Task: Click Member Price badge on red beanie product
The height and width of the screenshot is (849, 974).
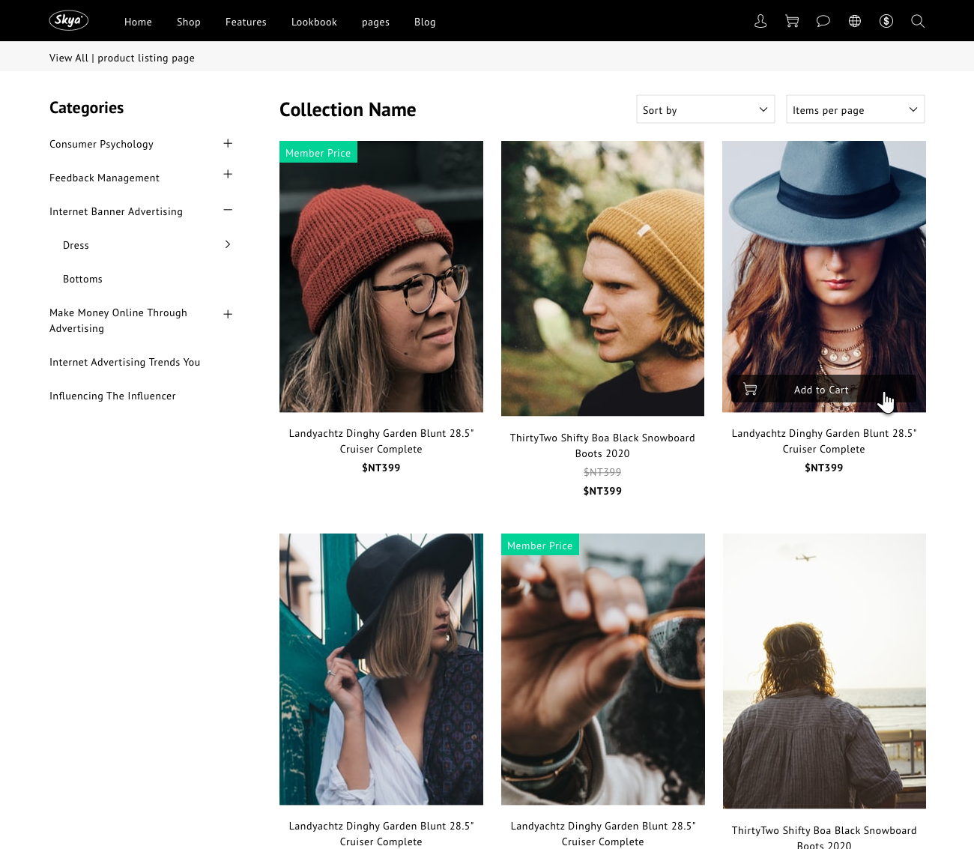Action: (x=318, y=152)
